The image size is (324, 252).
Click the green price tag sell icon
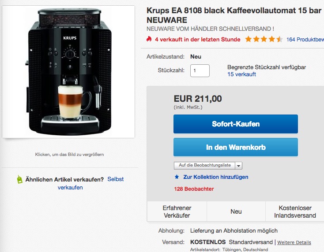(19, 179)
